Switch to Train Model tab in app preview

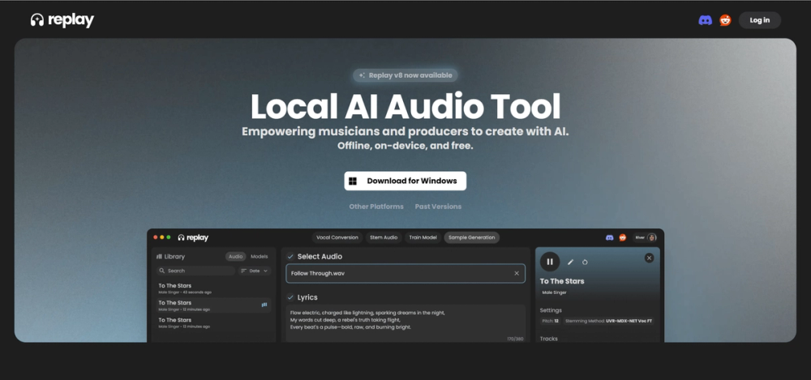(x=423, y=237)
